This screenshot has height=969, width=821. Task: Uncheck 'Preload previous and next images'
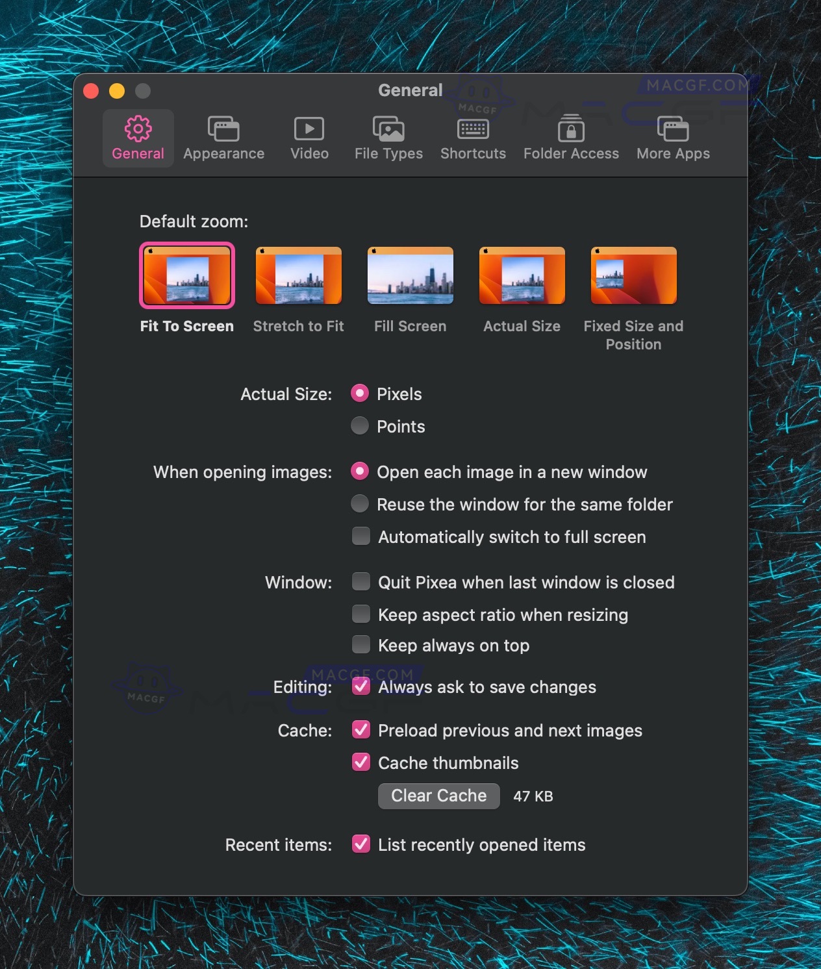[361, 730]
